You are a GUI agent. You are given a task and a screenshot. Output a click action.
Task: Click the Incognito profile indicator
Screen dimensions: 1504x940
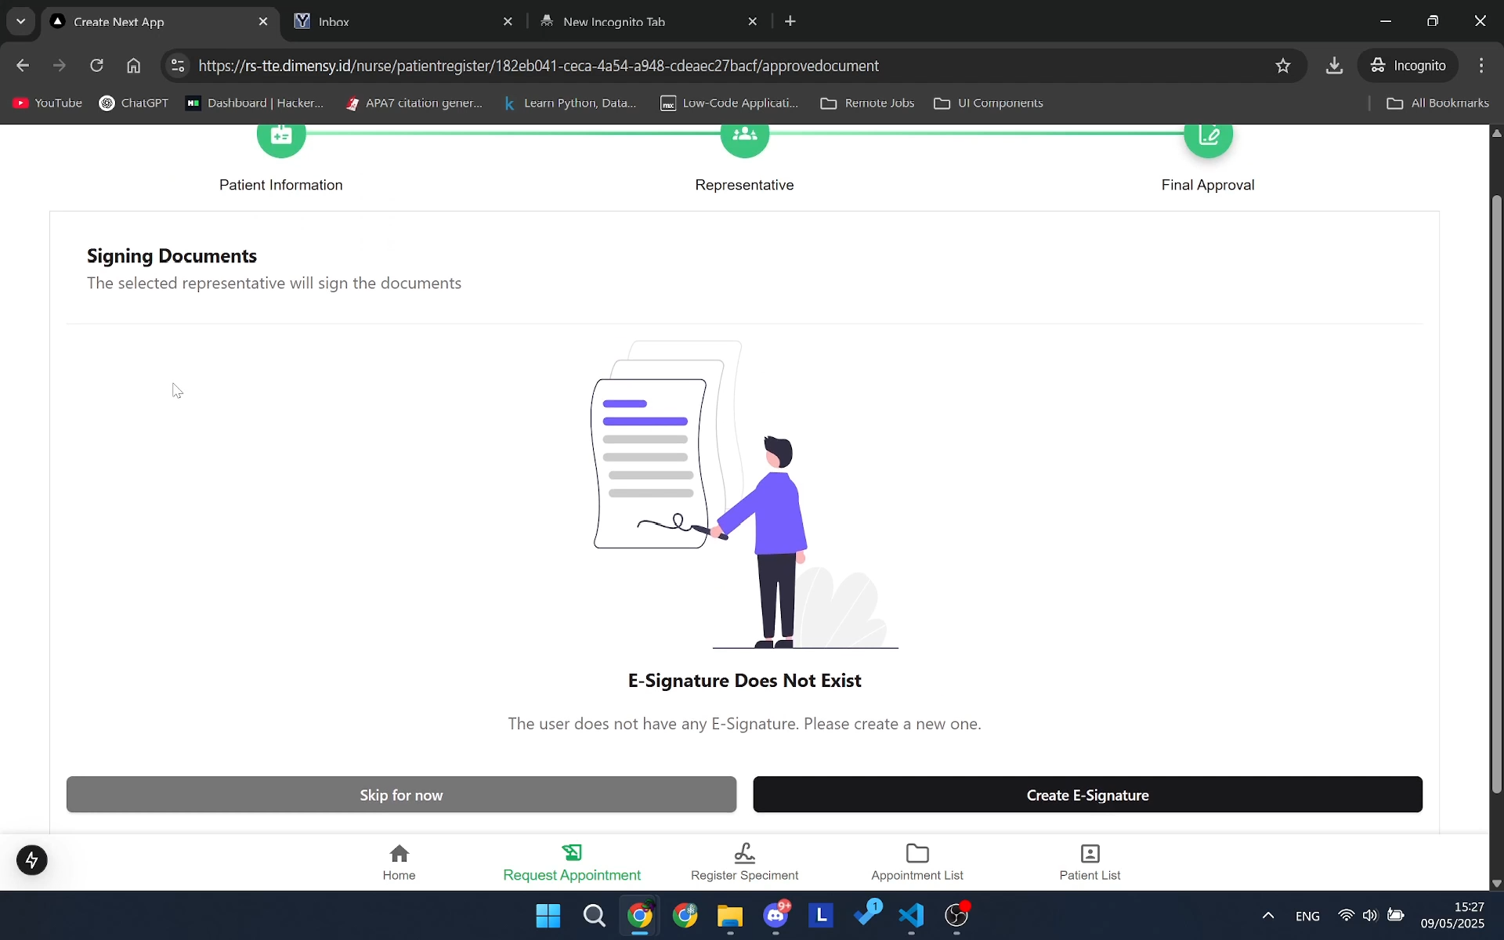point(1408,65)
